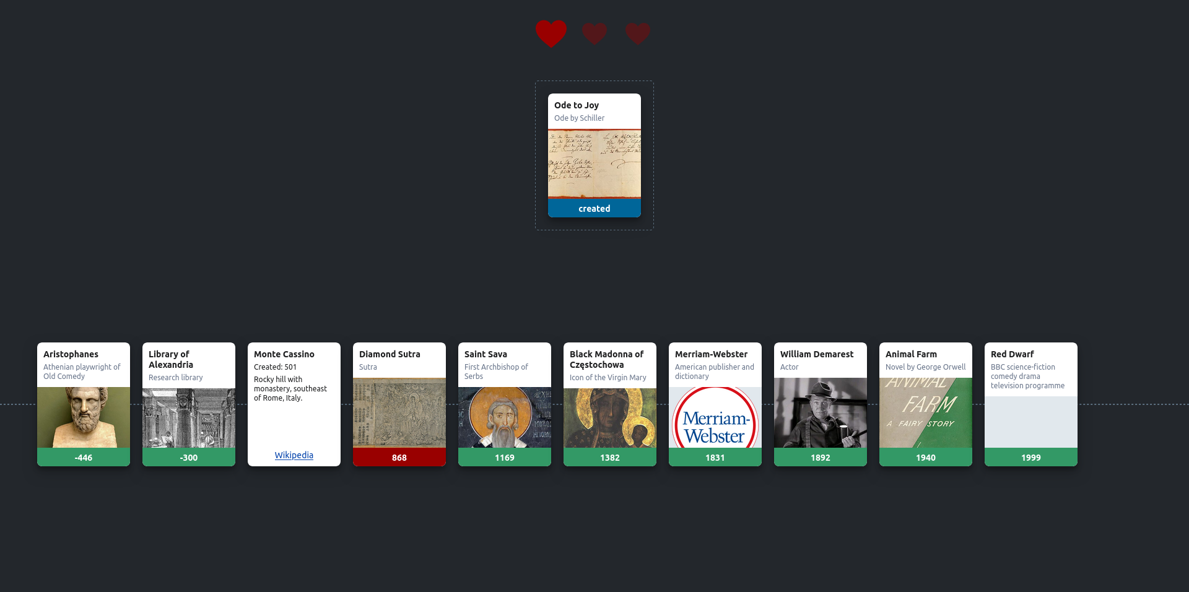
Task: Click the Library of Alexandria card image
Action: 189,418
